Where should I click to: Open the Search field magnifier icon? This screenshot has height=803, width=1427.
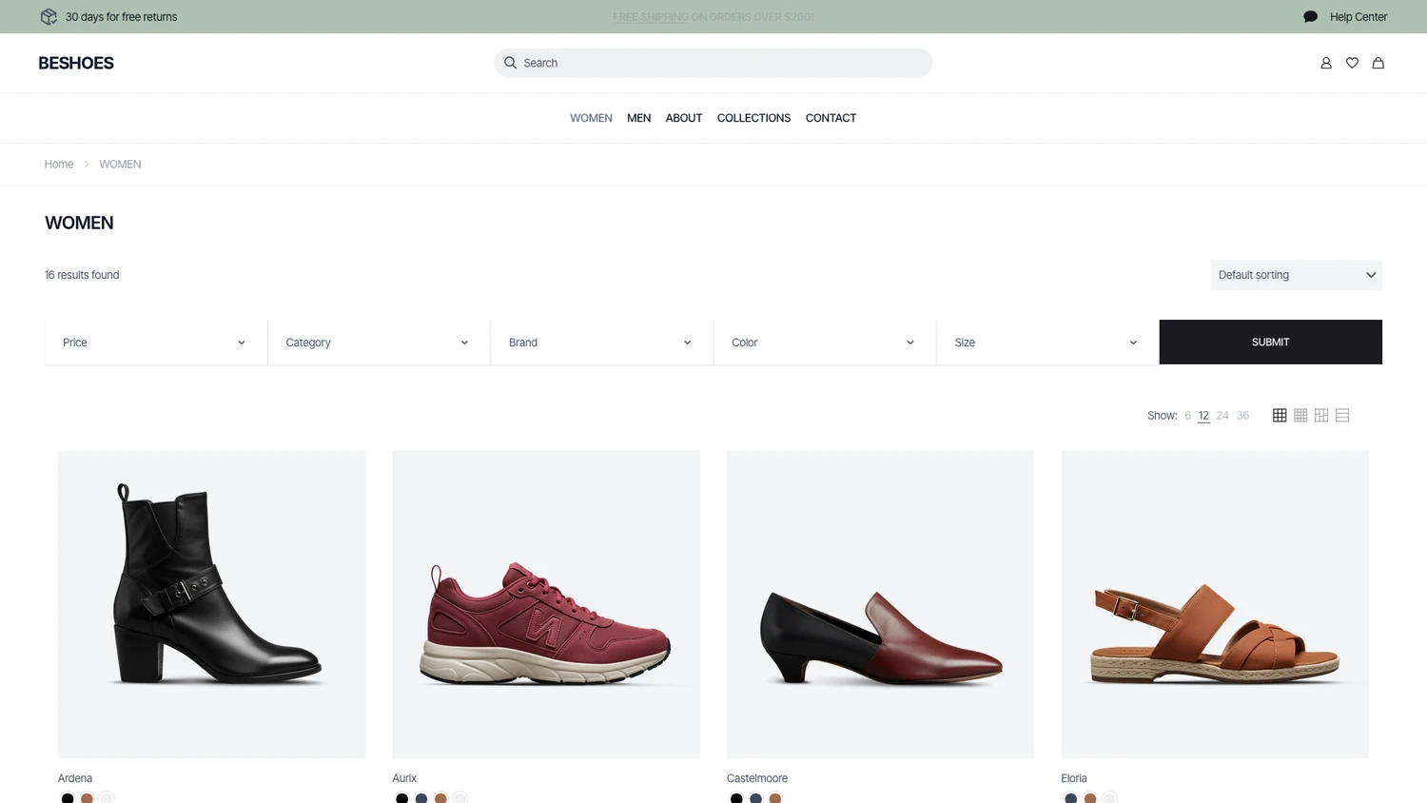(x=510, y=62)
